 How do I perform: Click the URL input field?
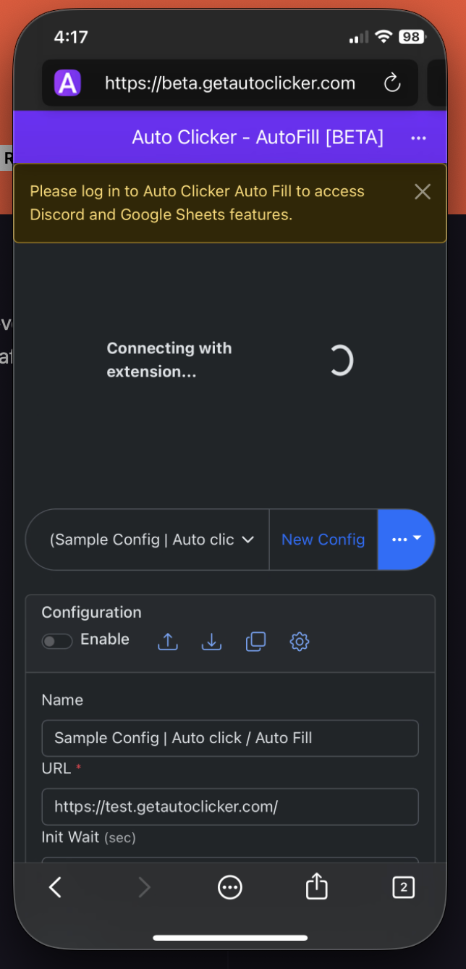pyautogui.click(x=230, y=806)
